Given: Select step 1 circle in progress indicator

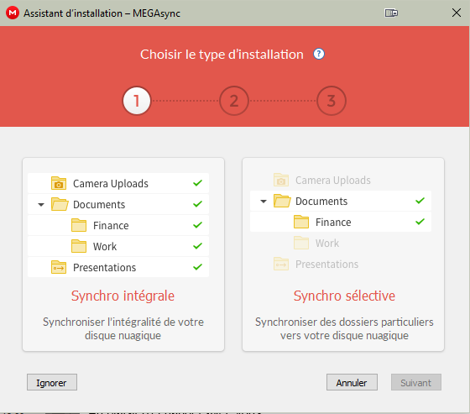Looking at the screenshot, I should [137, 101].
